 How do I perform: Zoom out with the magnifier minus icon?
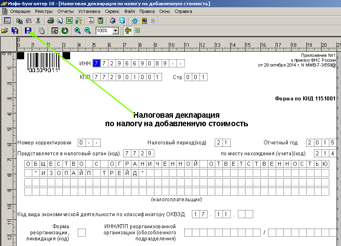(87, 31)
